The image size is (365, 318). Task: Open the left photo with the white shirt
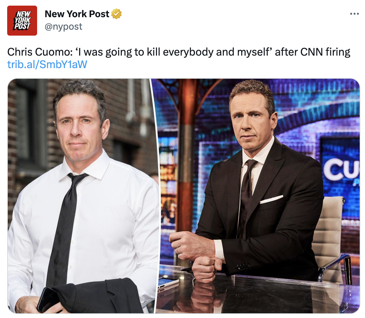(x=81, y=196)
